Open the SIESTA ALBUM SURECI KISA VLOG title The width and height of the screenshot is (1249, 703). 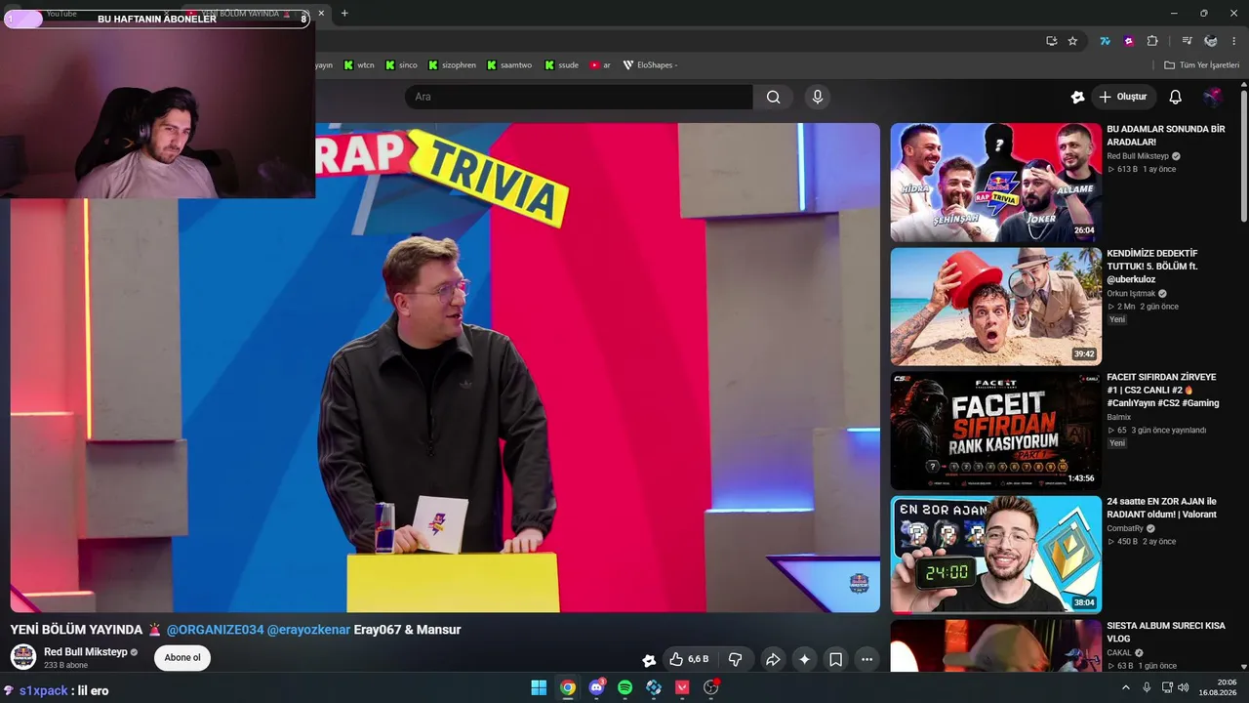[x=1166, y=632]
